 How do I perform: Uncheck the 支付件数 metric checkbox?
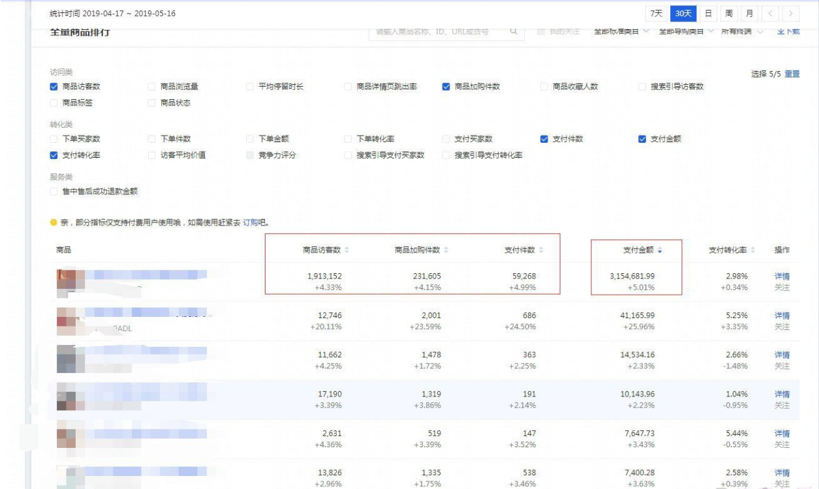pos(544,139)
